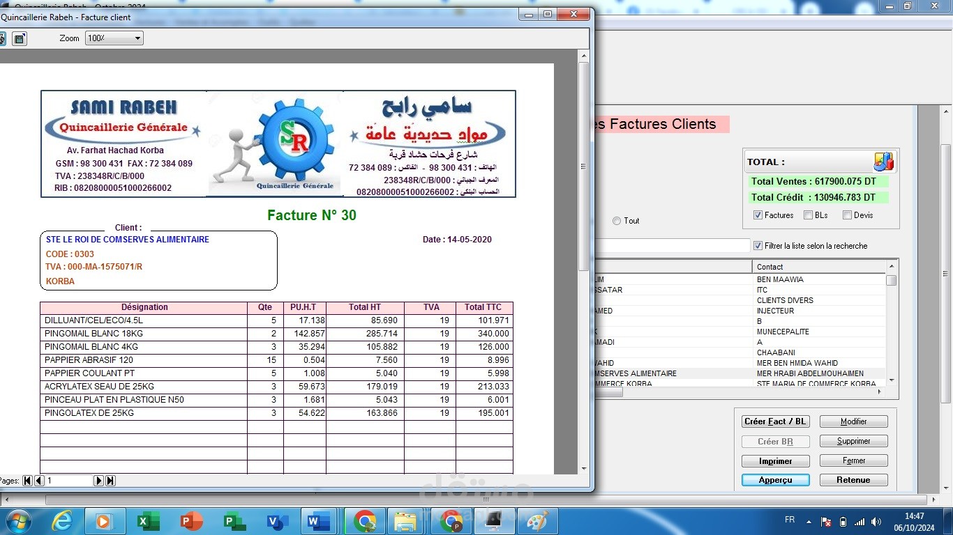Open Paint from taskbar
The height and width of the screenshot is (535, 953).
[x=536, y=521]
